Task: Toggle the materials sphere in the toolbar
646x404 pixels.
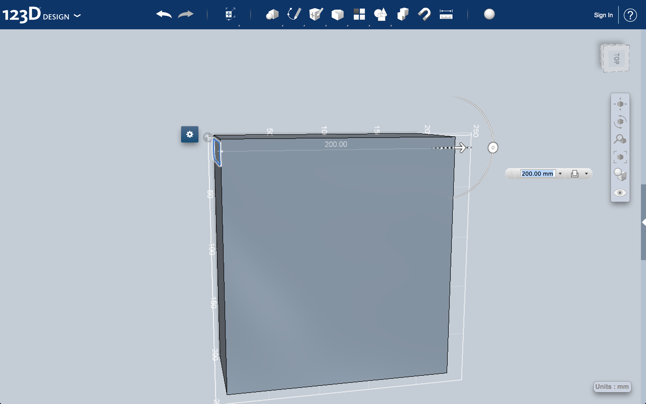Action: tap(490, 15)
